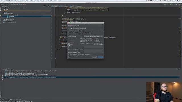Screen dimensions: 182x102
Task: Switch to AlcoholPercentage.java editor tab
Action: [x=76, y=6]
